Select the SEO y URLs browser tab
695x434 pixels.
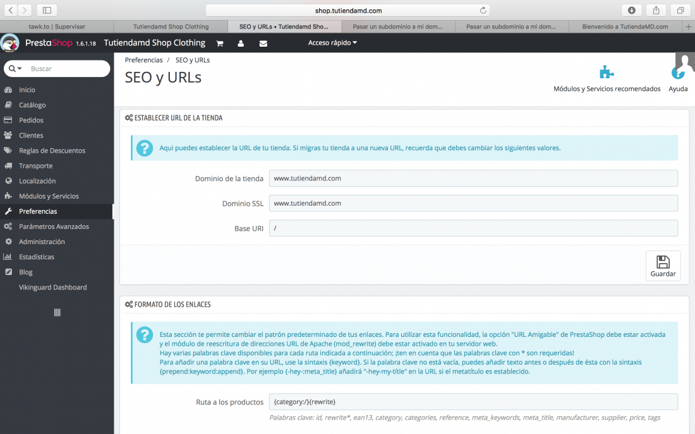(284, 26)
